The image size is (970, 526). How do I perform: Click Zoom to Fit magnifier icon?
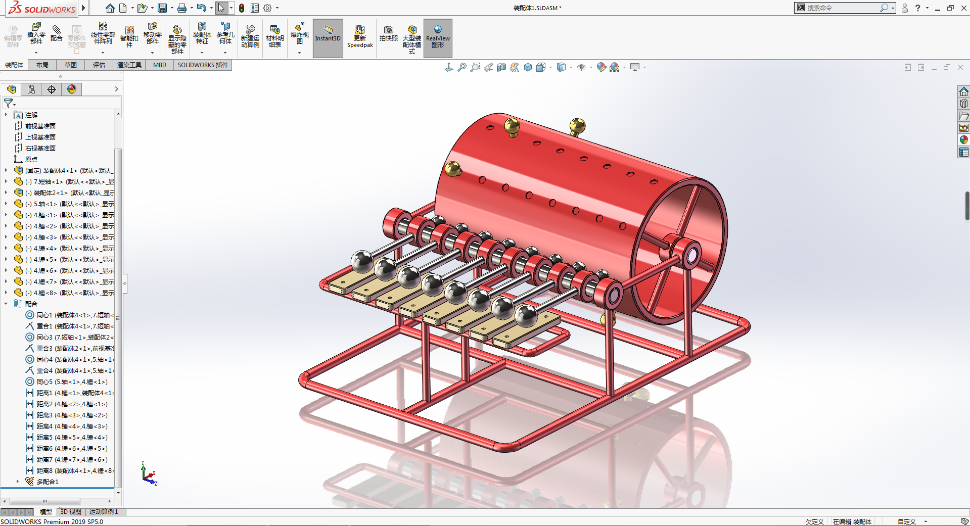[462, 67]
